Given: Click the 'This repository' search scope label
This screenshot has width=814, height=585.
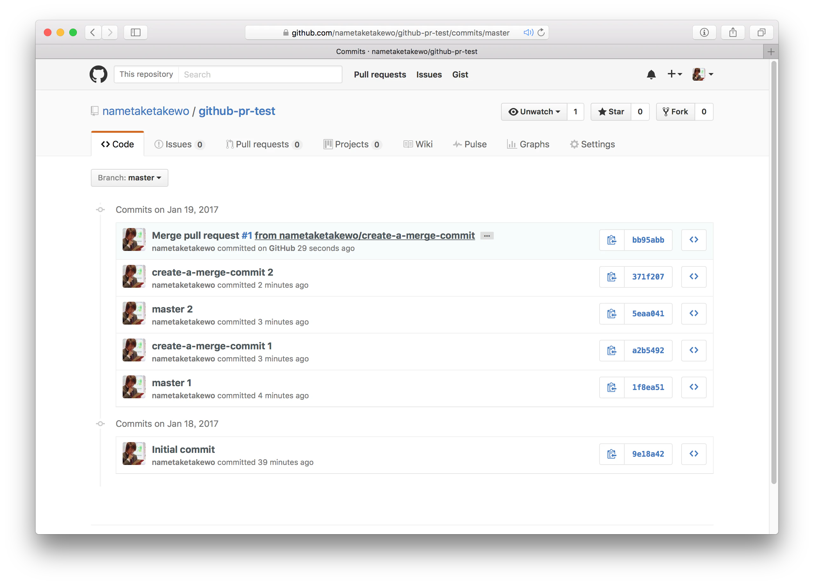Looking at the screenshot, I should point(146,74).
